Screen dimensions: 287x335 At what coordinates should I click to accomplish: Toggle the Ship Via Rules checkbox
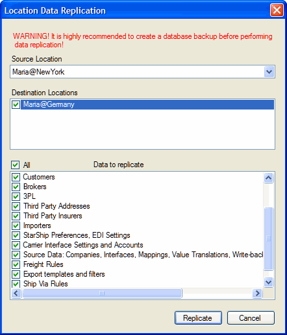tap(16, 284)
